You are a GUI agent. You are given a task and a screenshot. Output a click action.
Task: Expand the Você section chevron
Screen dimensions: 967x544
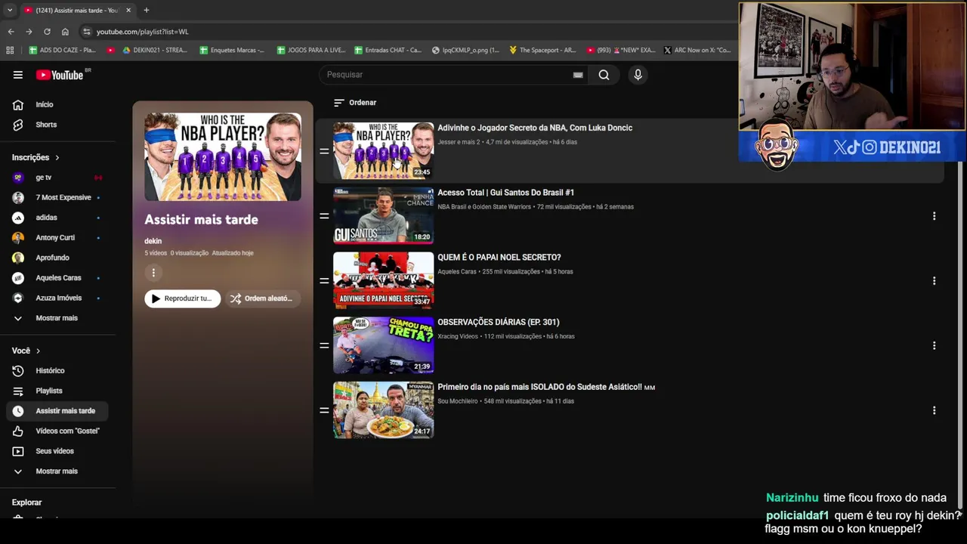click(38, 351)
